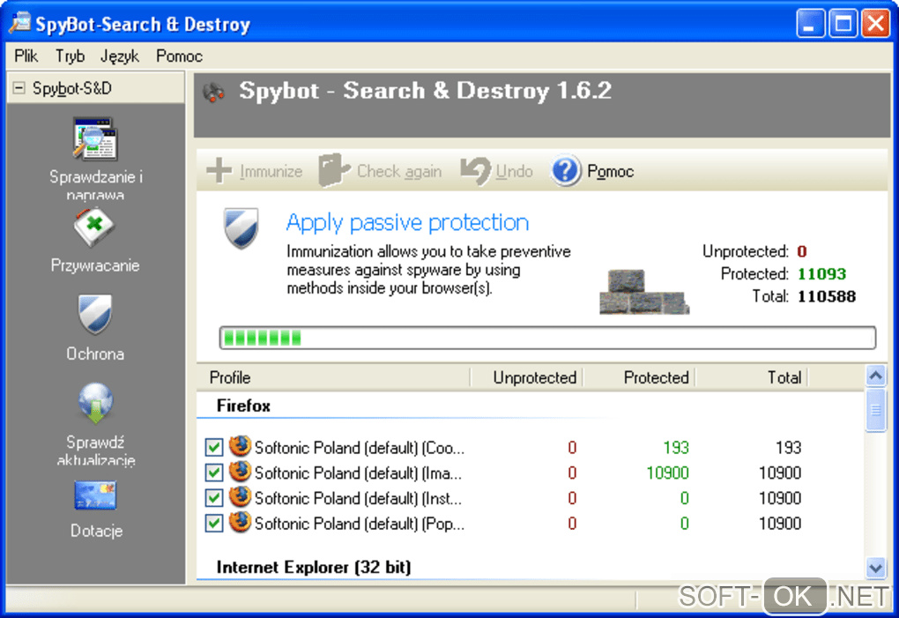
Task: Click green Protected value 193
Action: tap(676, 448)
